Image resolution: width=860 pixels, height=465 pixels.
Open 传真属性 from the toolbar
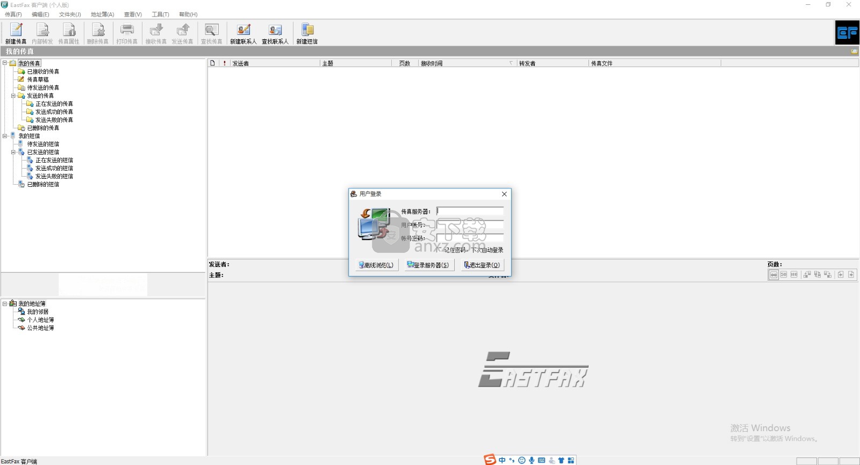tap(69, 33)
